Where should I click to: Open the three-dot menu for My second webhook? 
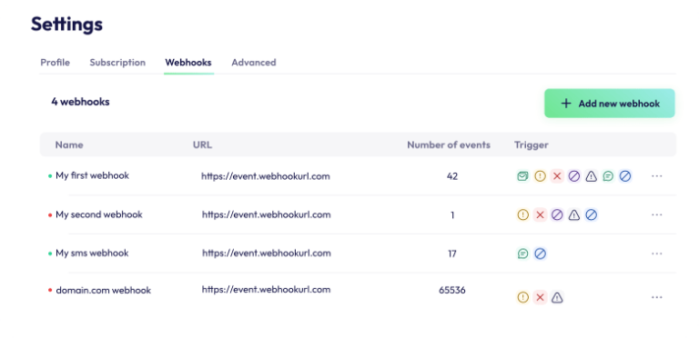point(656,214)
